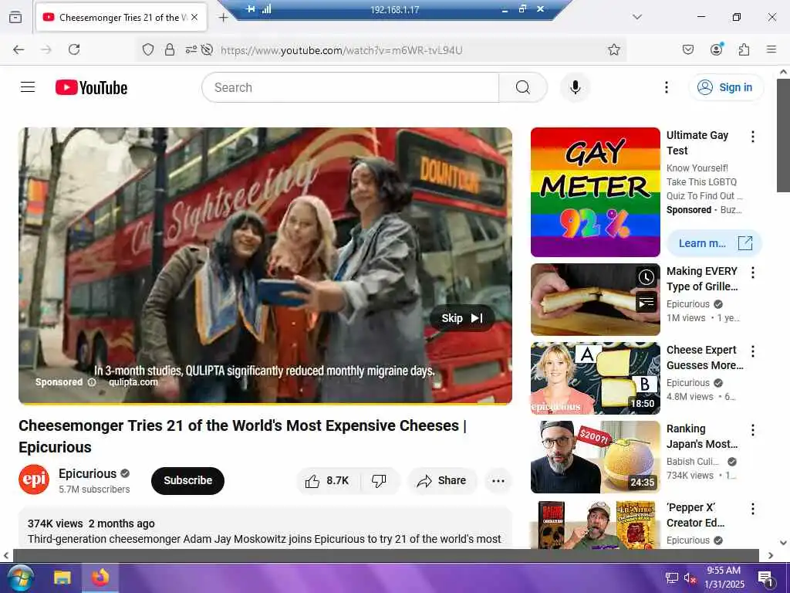The image size is (790, 593).
Task: Share the cheesemonger video
Action: [x=442, y=480]
